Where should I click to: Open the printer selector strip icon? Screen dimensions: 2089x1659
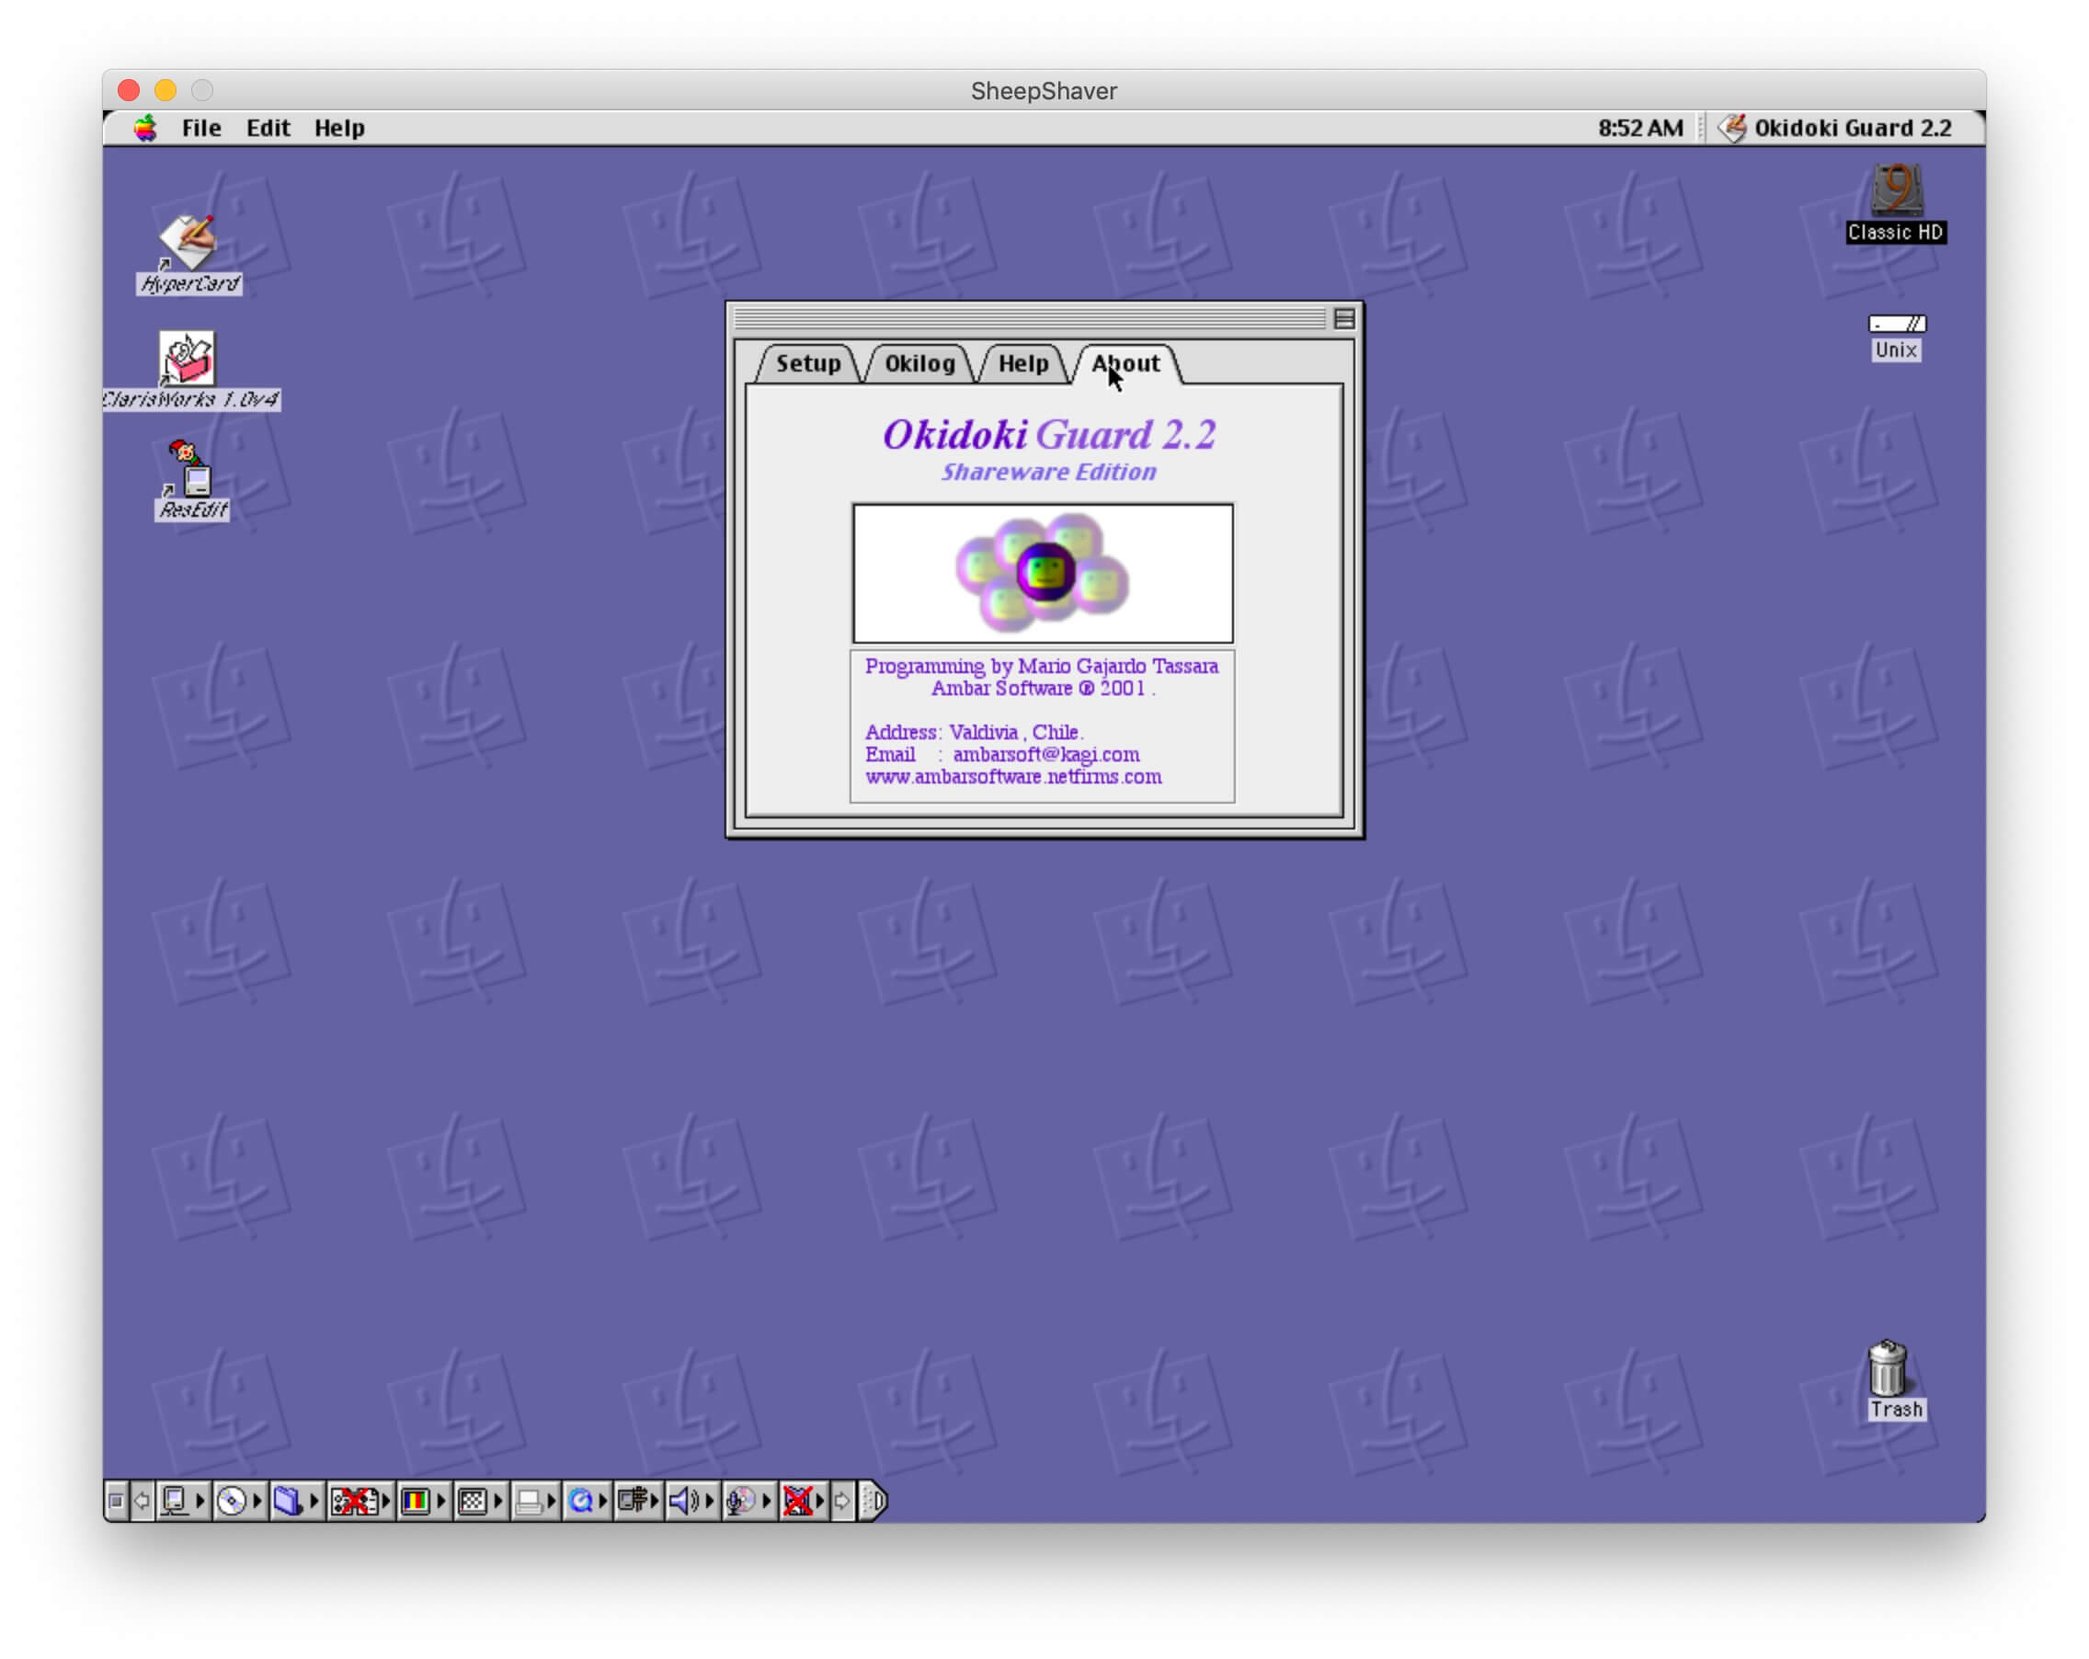[528, 1501]
